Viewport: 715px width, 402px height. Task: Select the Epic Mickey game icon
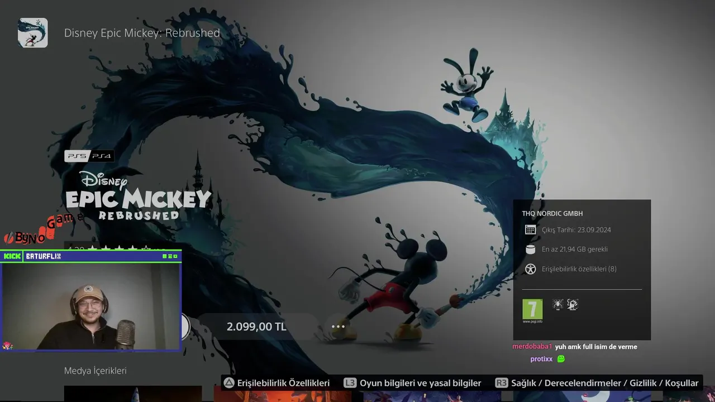coord(32,32)
